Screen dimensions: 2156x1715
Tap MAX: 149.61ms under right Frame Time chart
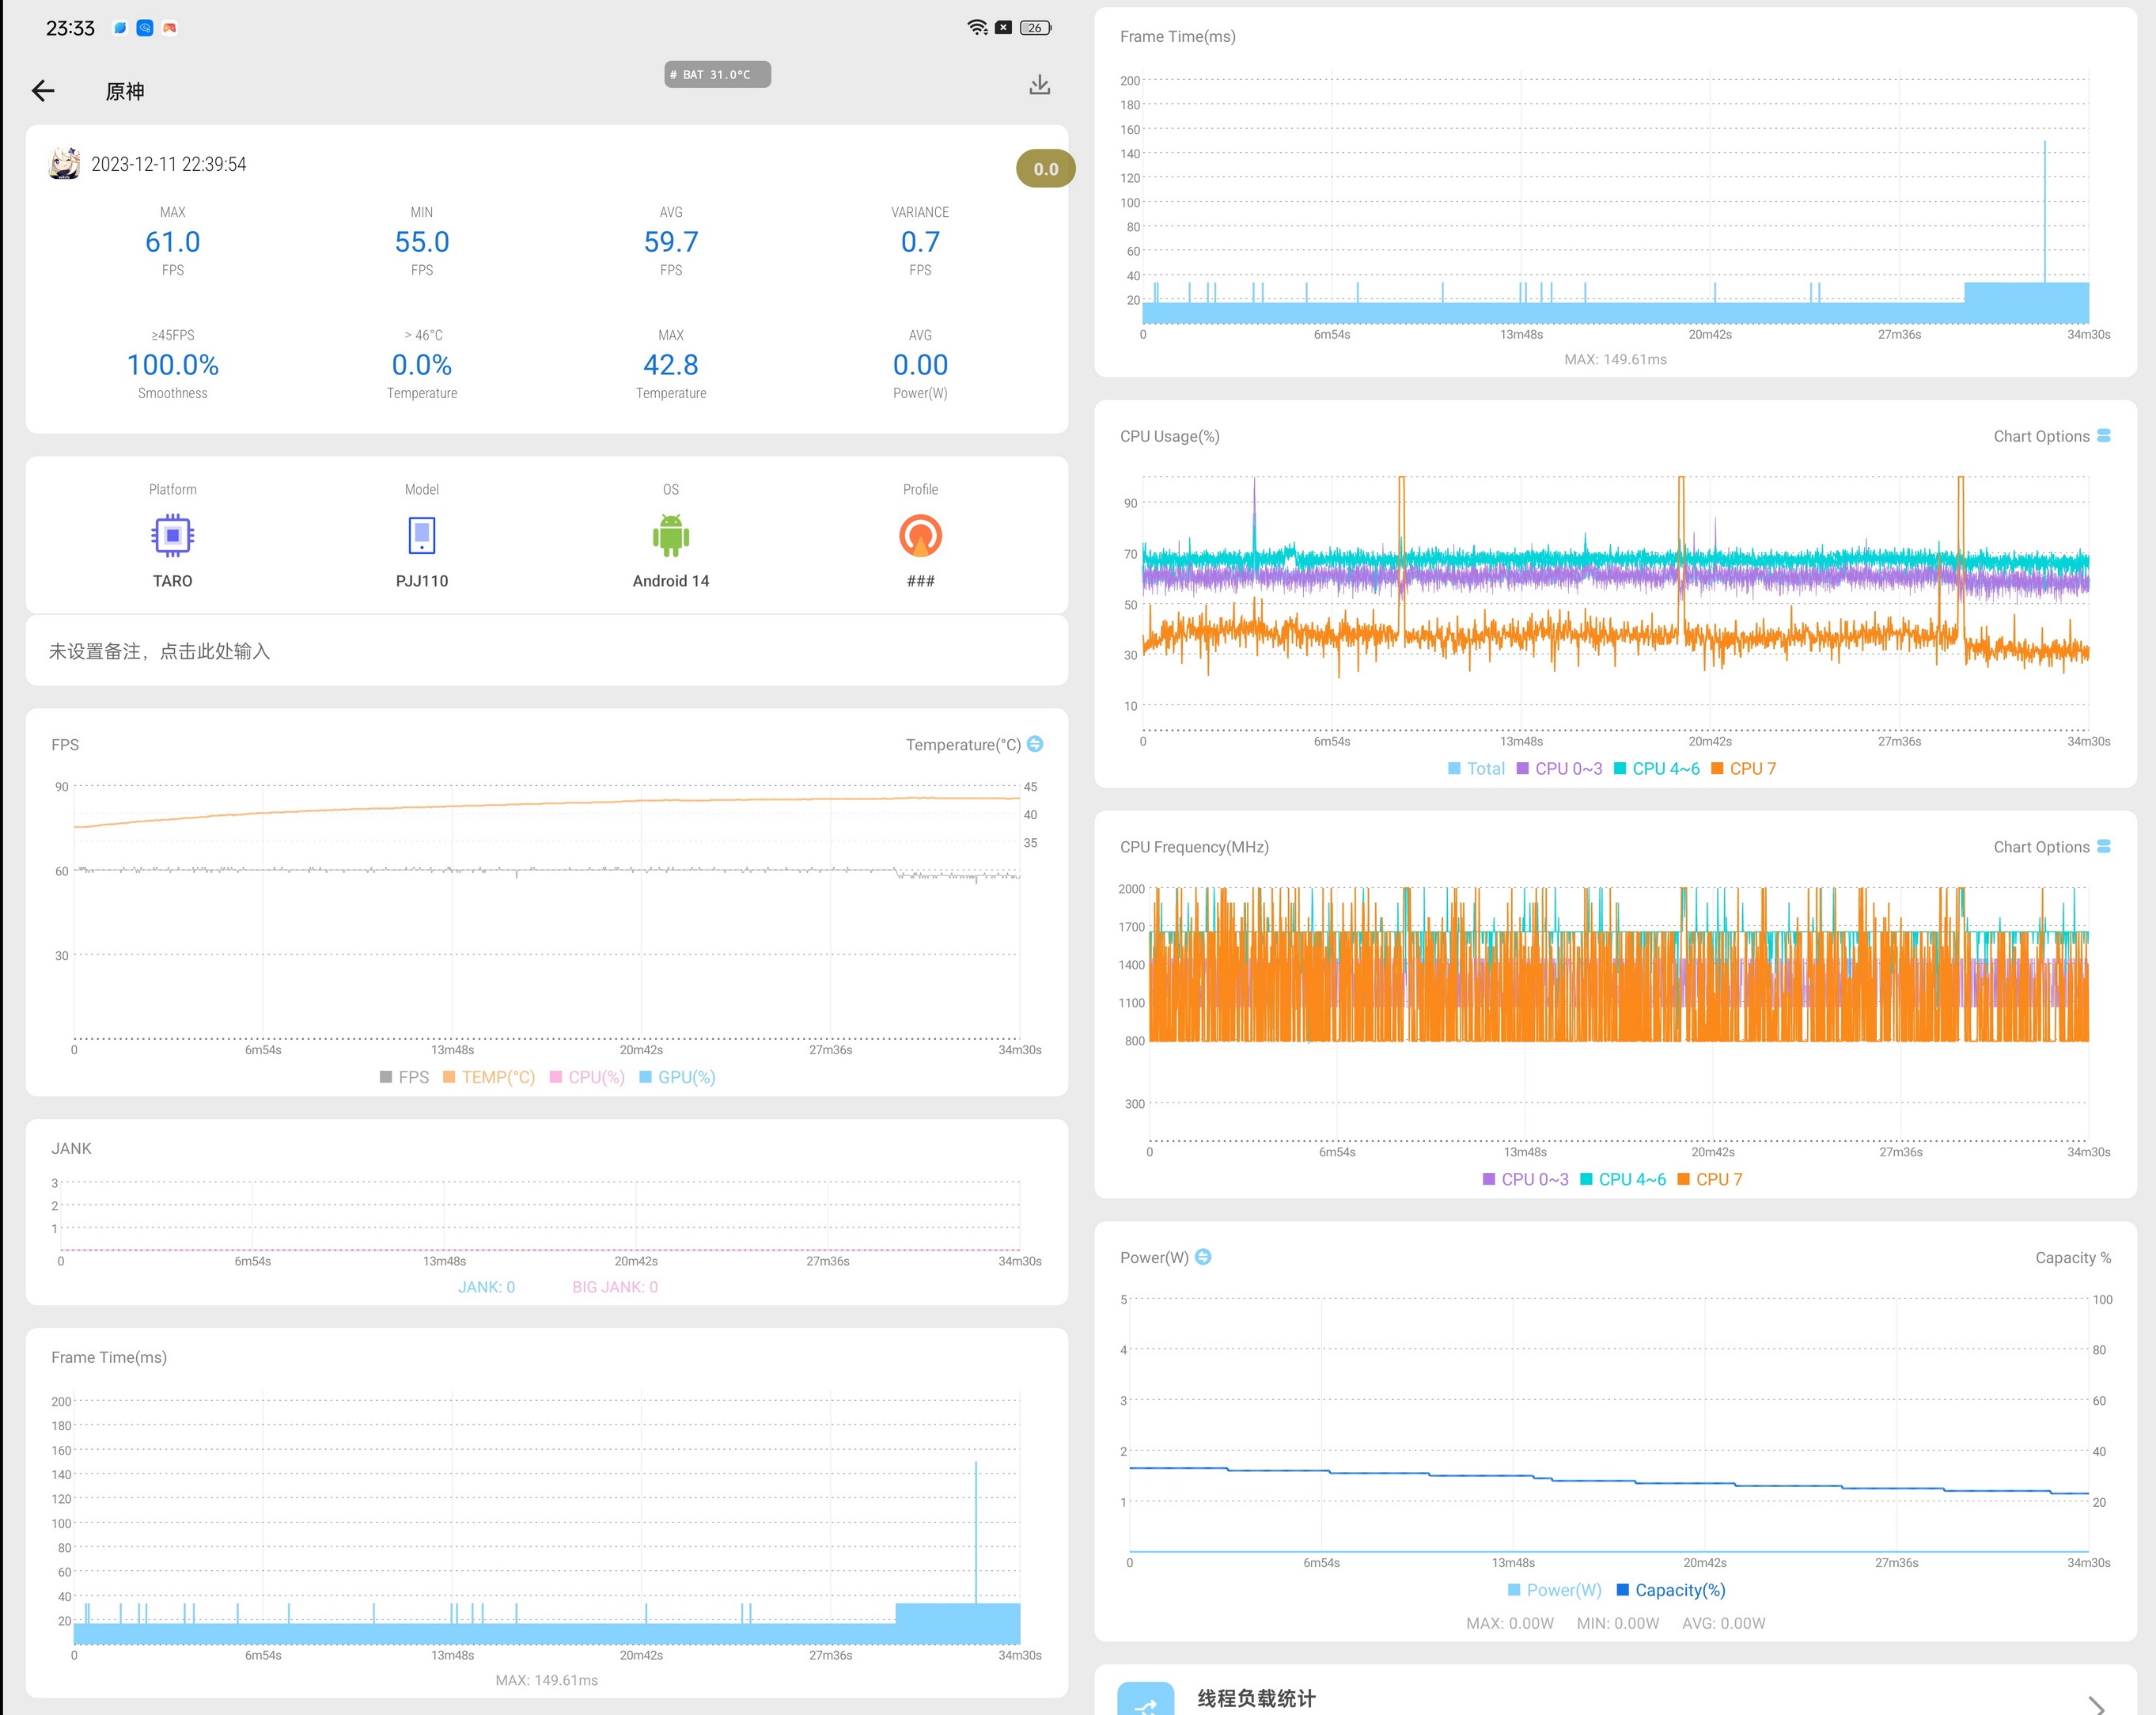tap(1615, 359)
